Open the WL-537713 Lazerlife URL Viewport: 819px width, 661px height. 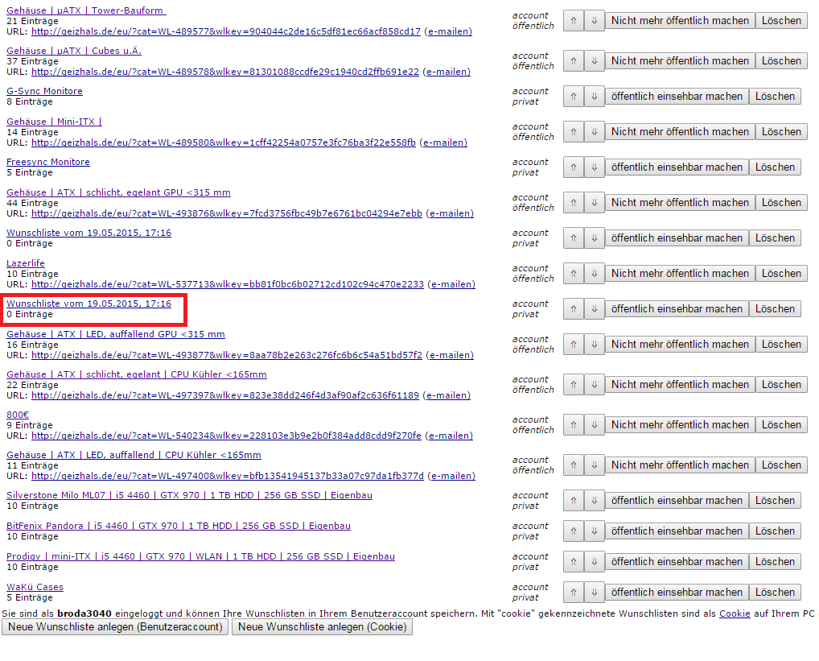click(228, 285)
